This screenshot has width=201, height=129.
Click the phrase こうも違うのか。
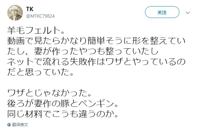[x=85, y=114]
